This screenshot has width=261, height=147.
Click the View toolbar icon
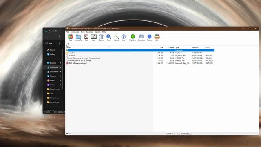[94, 38]
